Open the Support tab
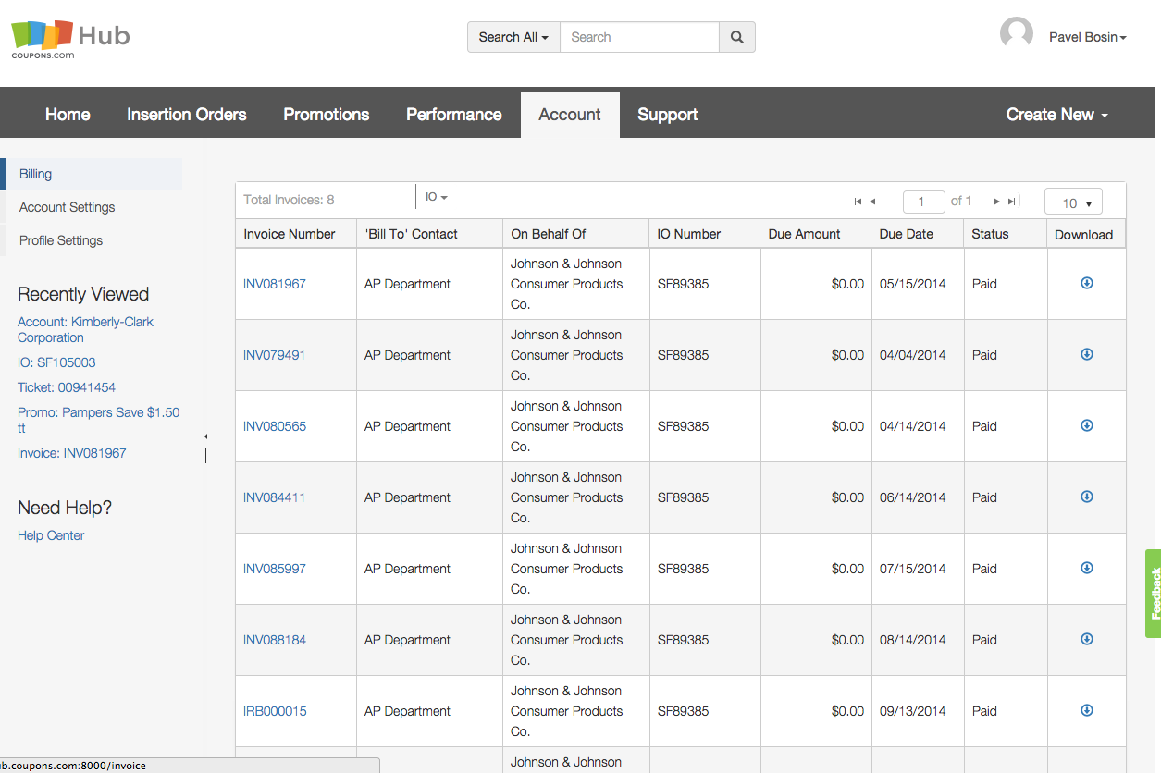The width and height of the screenshot is (1161, 773). click(668, 115)
